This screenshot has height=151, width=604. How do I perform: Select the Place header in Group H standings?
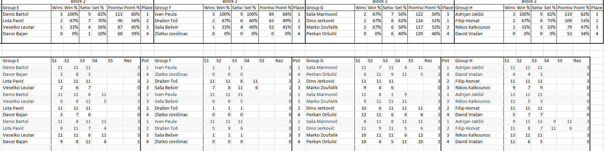(596, 8)
